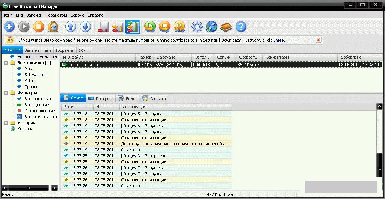
Task: Switch to light traffic usage mode
Action: pyautogui.click(x=103, y=27)
